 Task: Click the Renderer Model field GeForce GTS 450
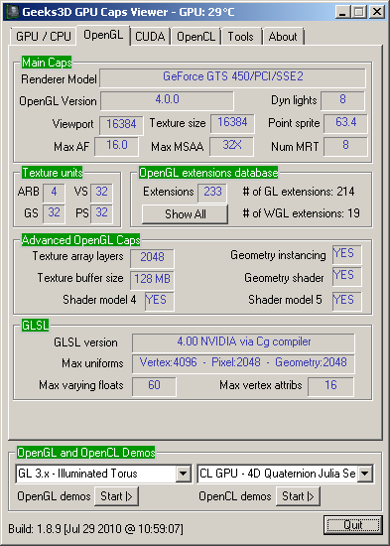click(x=232, y=77)
